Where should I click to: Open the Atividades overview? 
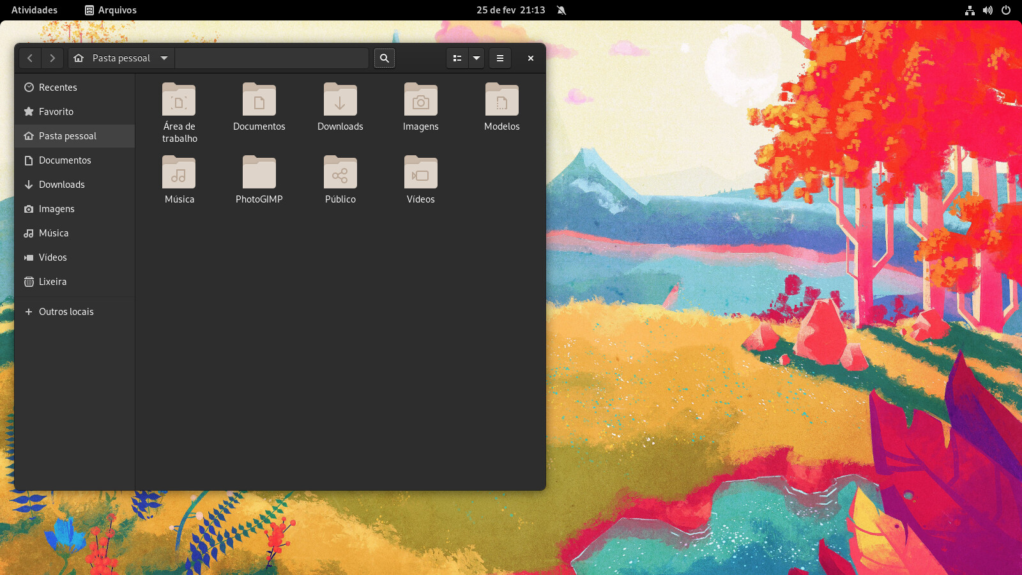34,10
